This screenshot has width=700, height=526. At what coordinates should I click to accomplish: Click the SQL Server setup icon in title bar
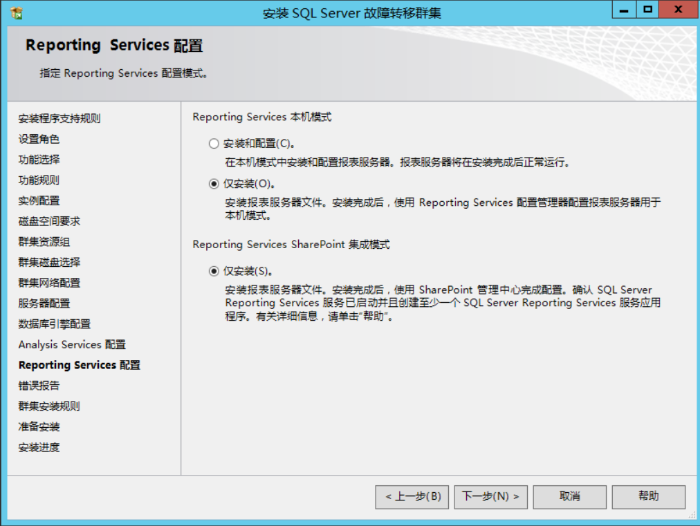pyautogui.click(x=17, y=13)
